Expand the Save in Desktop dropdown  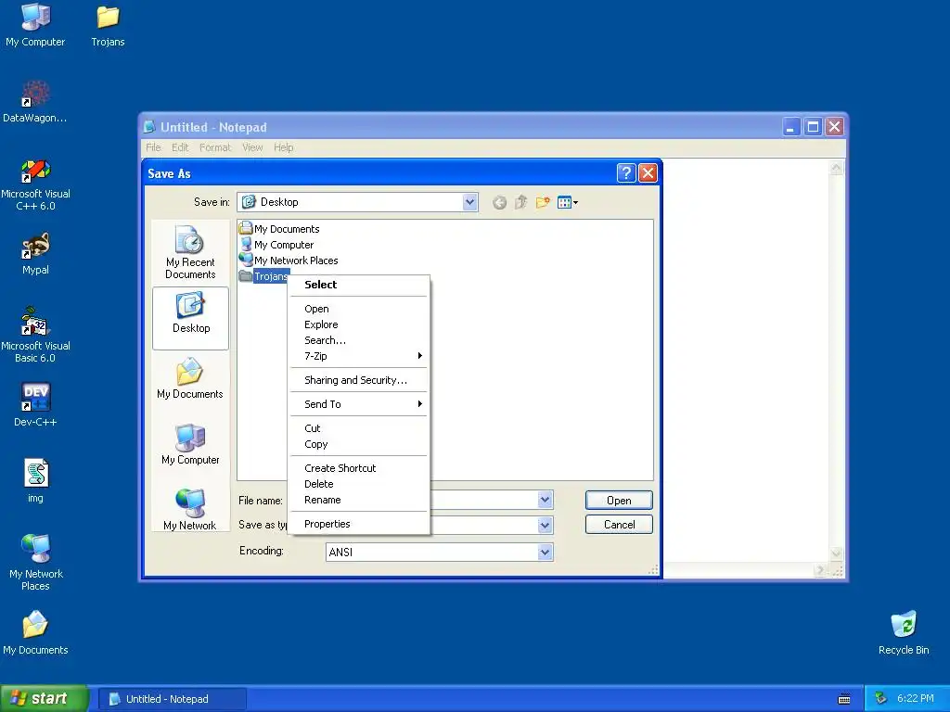pyautogui.click(x=469, y=202)
